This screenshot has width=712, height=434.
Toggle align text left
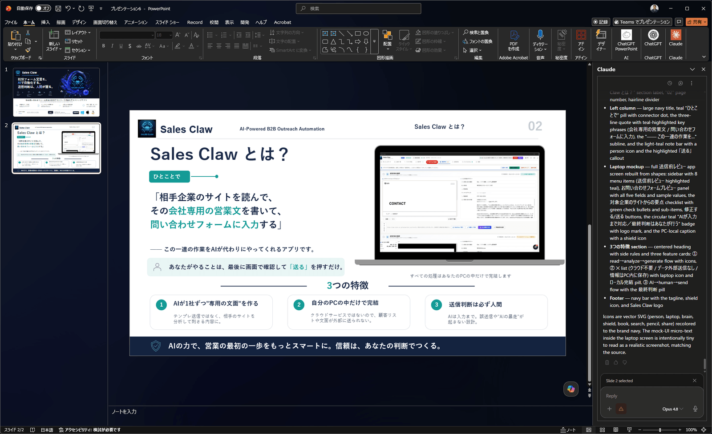click(x=210, y=46)
